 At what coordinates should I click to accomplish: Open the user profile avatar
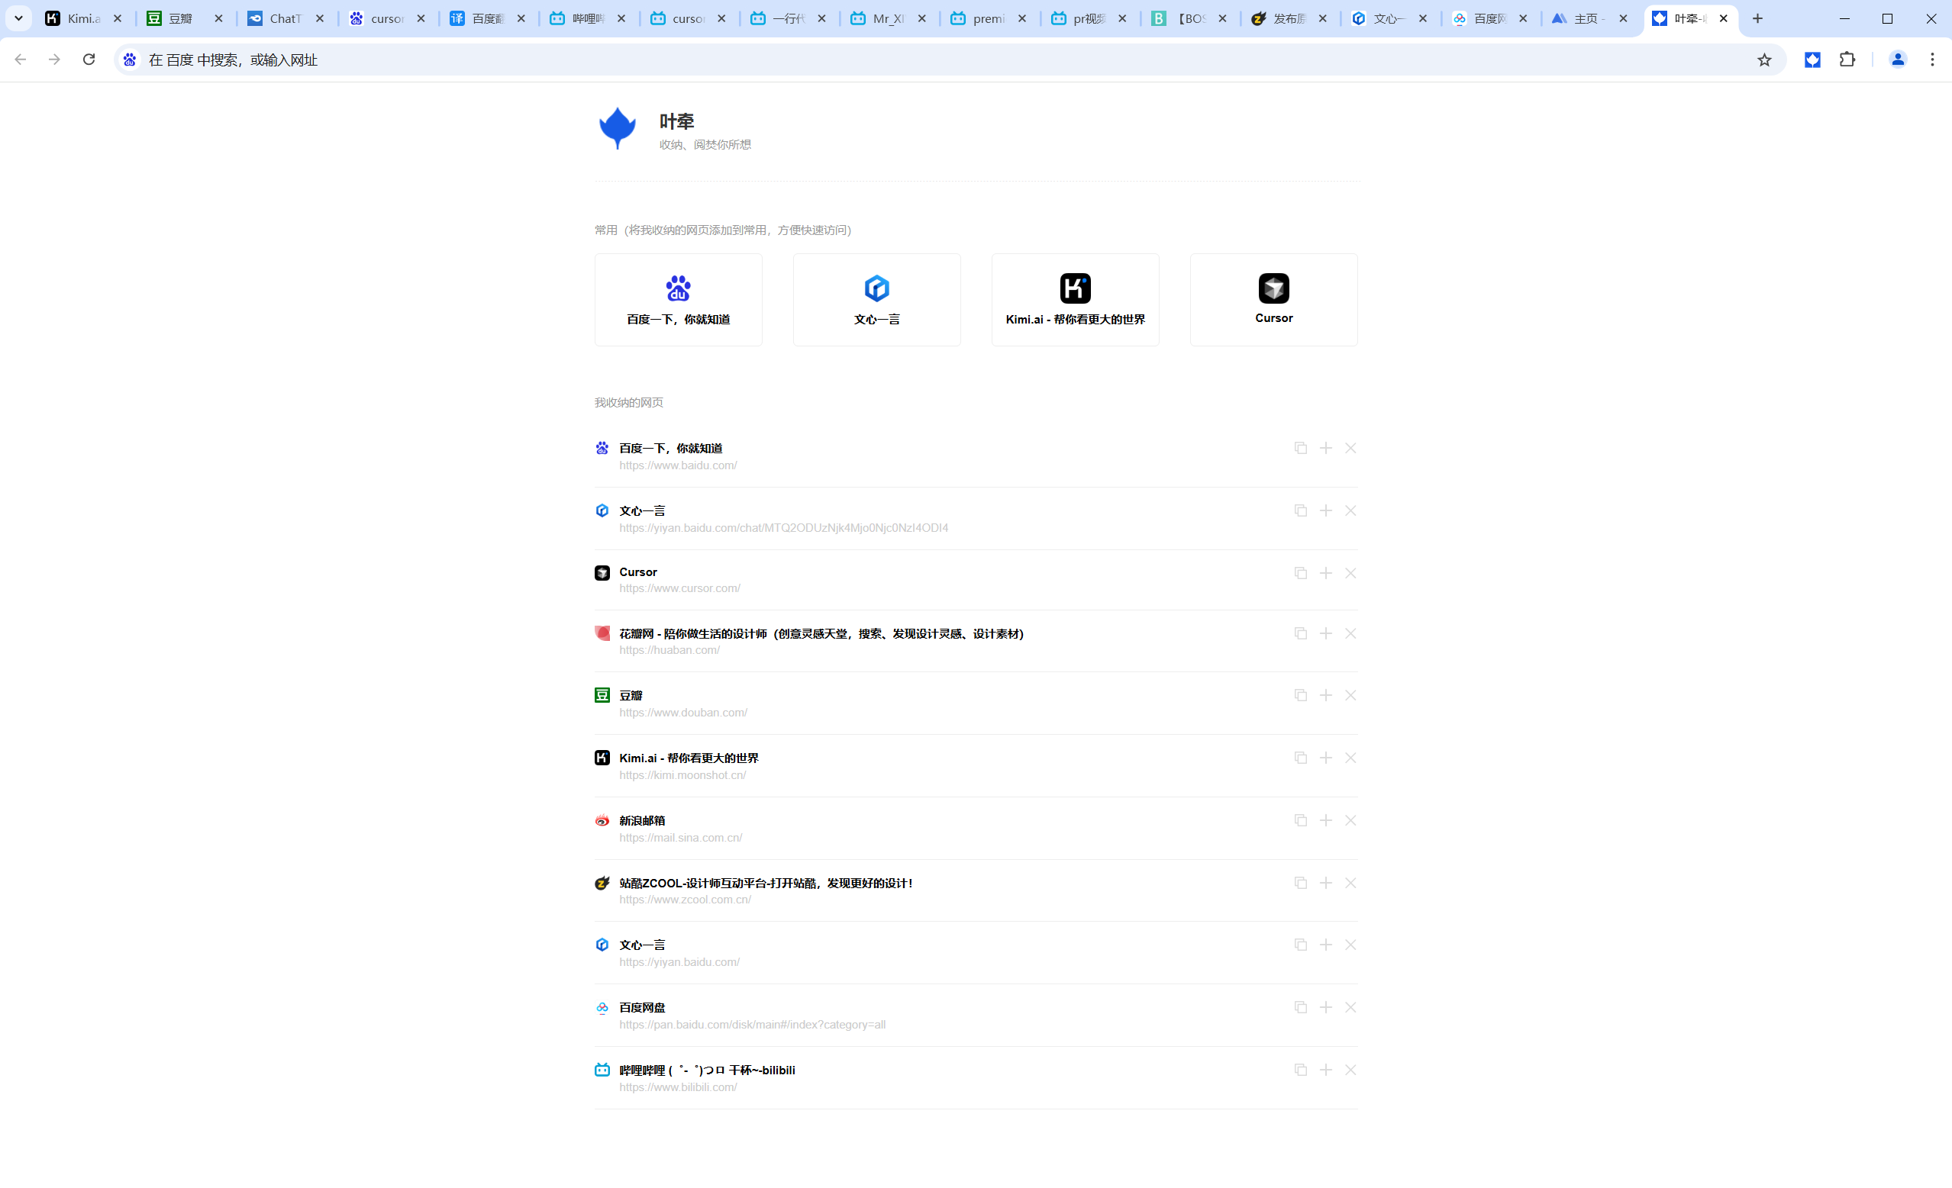1897,60
